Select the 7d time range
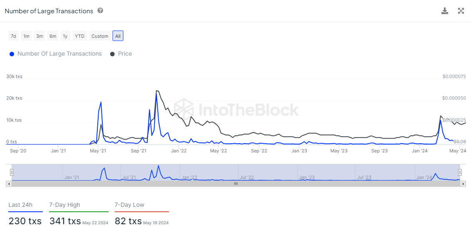 pyautogui.click(x=13, y=36)
